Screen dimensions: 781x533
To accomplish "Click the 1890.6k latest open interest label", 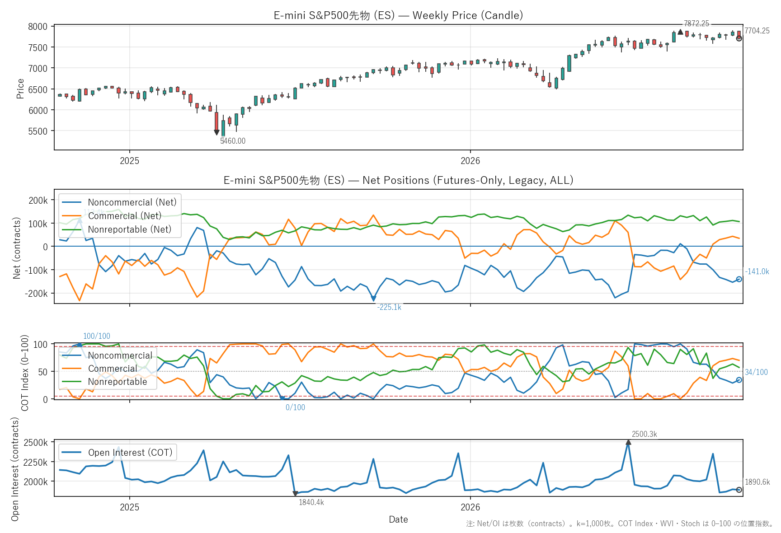I will click(x=757, y=482).
